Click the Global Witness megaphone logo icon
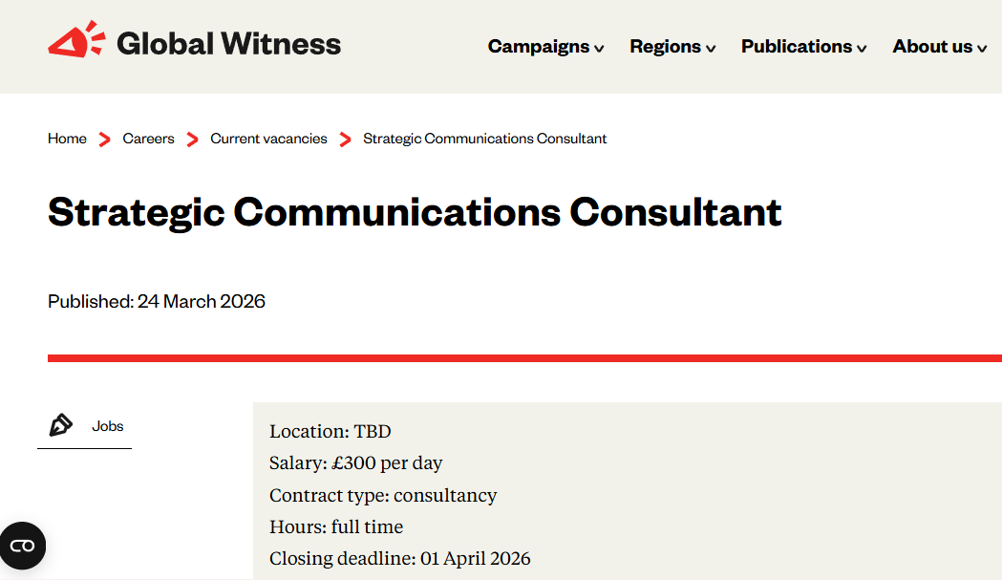1002x580 pixels. [x=75, y=41]
